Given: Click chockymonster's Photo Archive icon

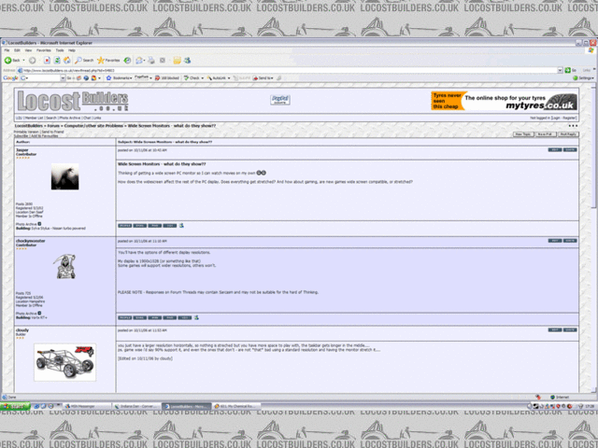Looking at the screenshot, I should pyautogui.click(x=39, y=314).
